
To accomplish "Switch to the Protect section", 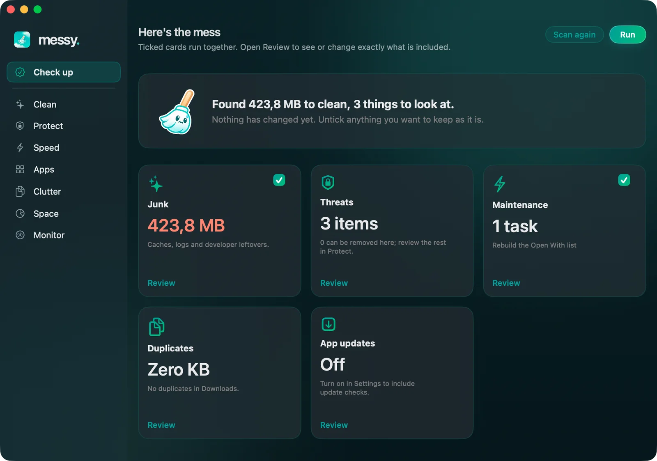I will coord(64,126).
